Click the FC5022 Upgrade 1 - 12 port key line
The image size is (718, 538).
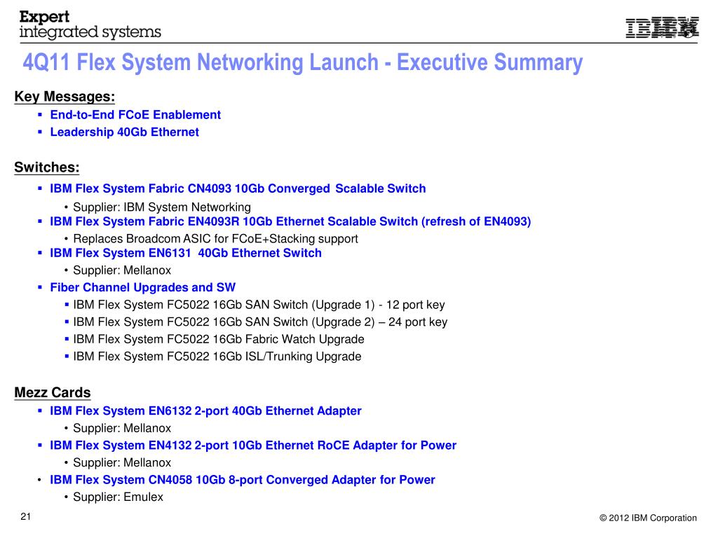click(x=259, y=305)
